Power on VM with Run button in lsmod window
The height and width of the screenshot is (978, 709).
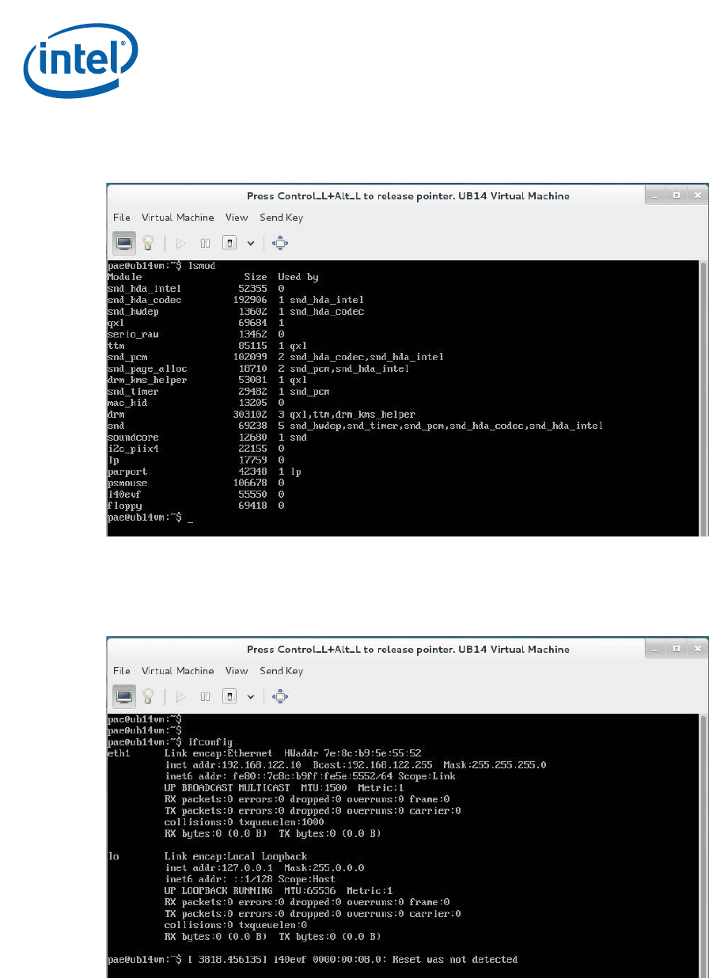[180, 243]
